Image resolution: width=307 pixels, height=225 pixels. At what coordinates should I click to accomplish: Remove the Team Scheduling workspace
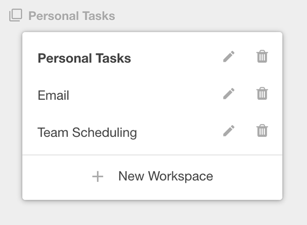pos(262,131)
